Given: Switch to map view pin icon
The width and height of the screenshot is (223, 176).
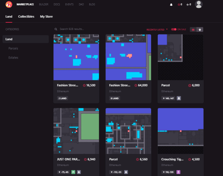Looking at the screenshot, I should click(200, 30).
